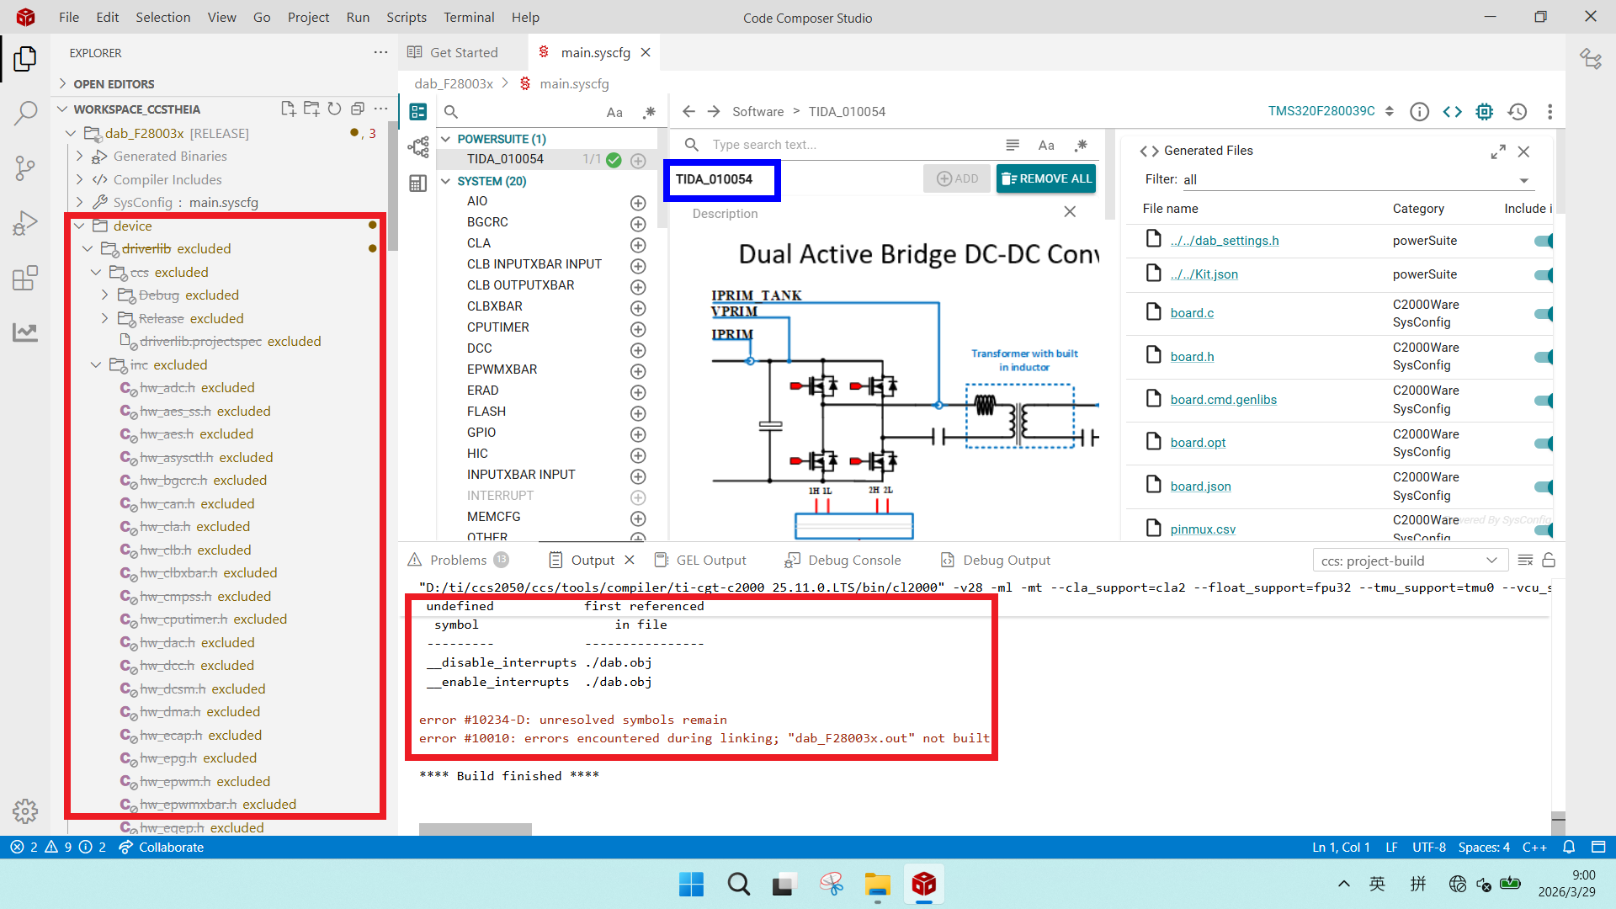Open the device chip view icon
Viewport: 1616px width, 909px height.
pyautogui.click(x=1485, y=111)
